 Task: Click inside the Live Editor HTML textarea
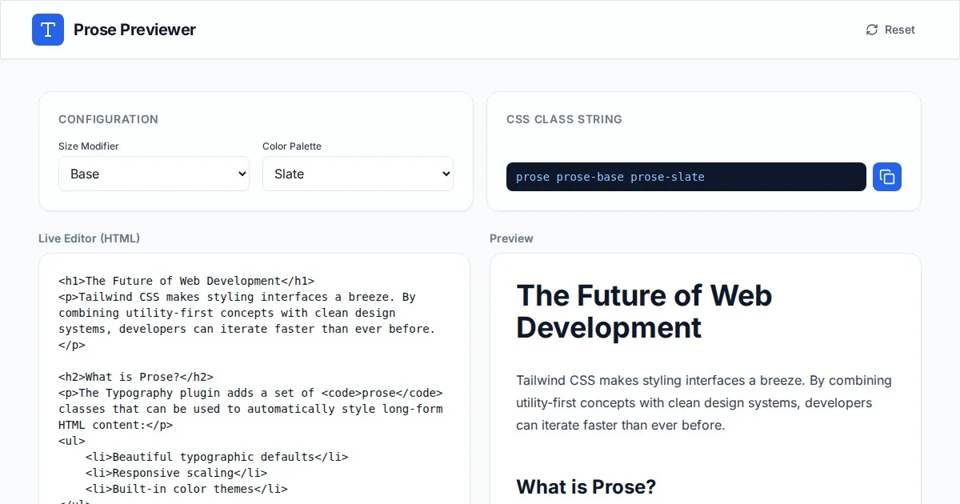pos(254,424)
